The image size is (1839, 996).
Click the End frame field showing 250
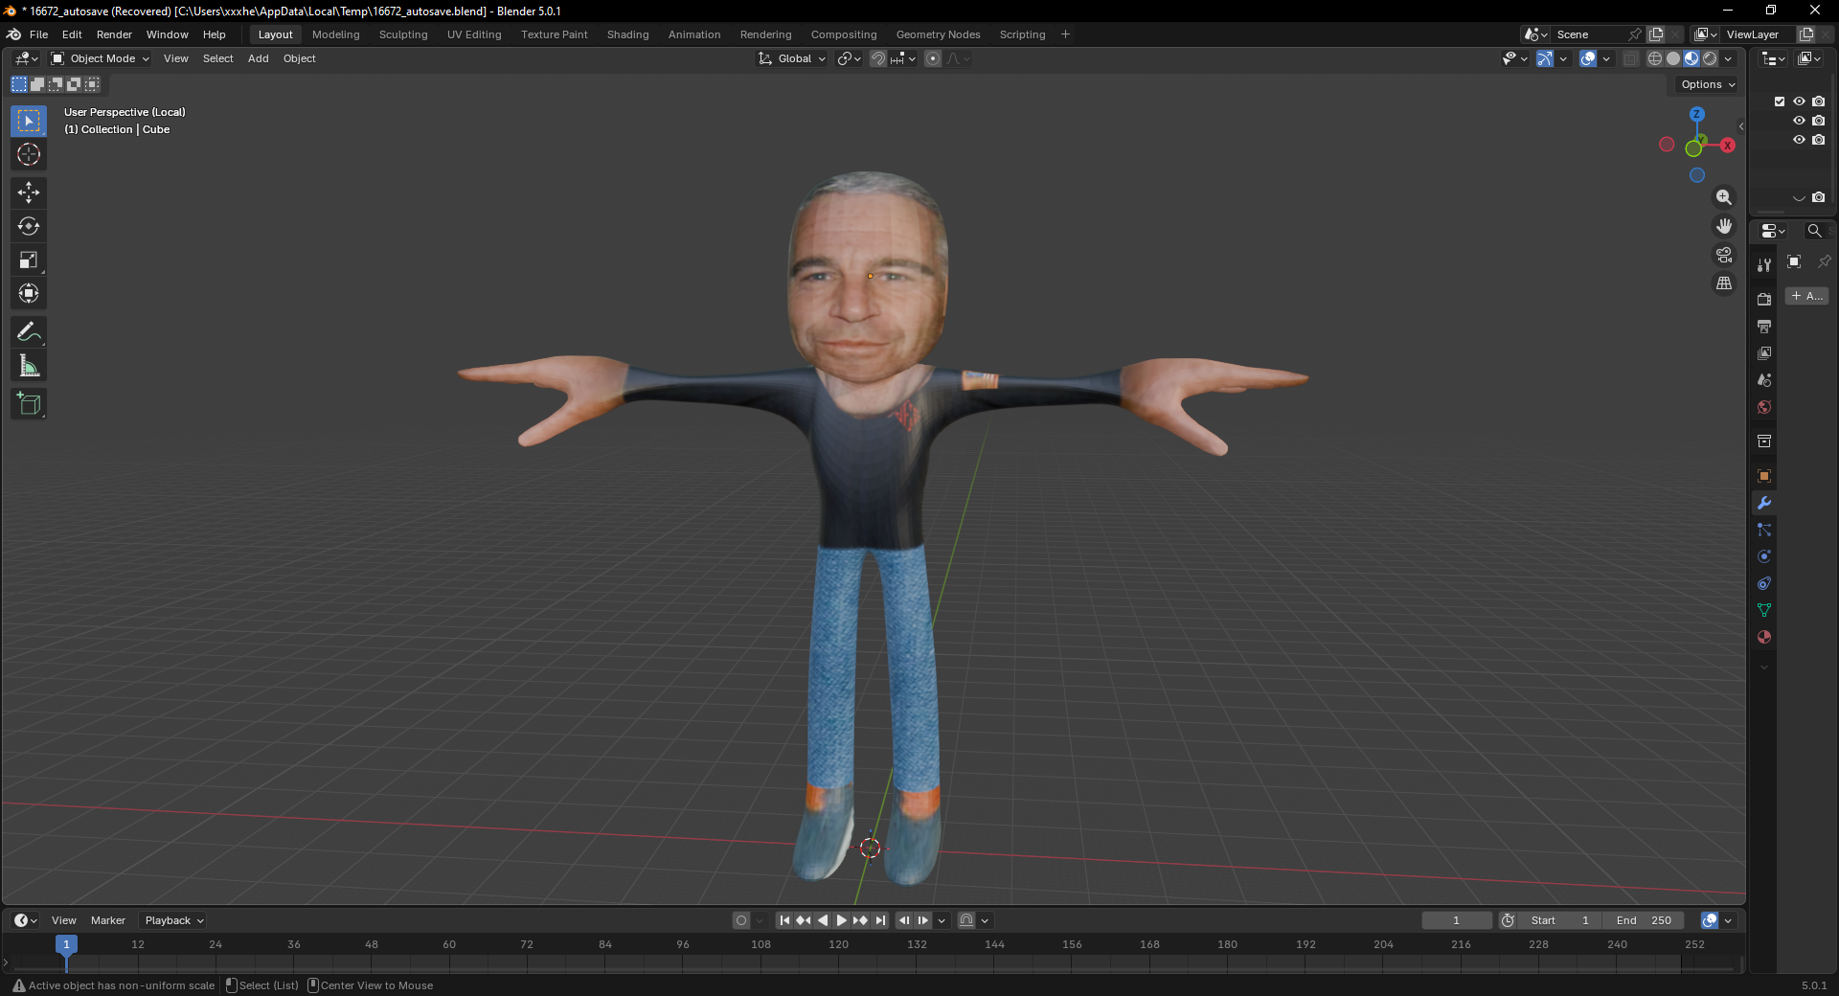(x=1644, y=920)
